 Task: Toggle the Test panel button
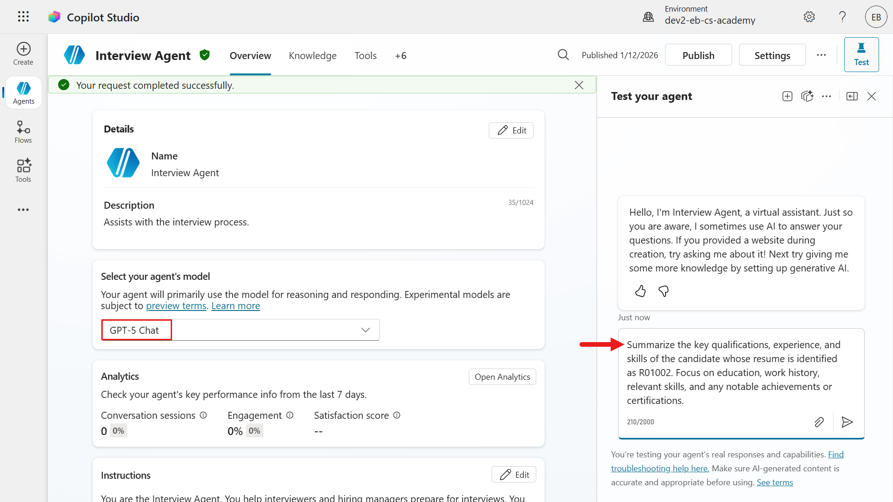pyautogui.click(x=861, y=54)
